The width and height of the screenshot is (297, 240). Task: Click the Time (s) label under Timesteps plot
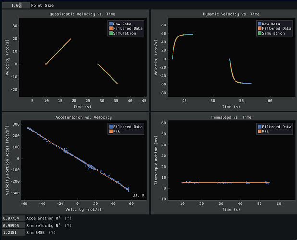[x=231, y=210]
